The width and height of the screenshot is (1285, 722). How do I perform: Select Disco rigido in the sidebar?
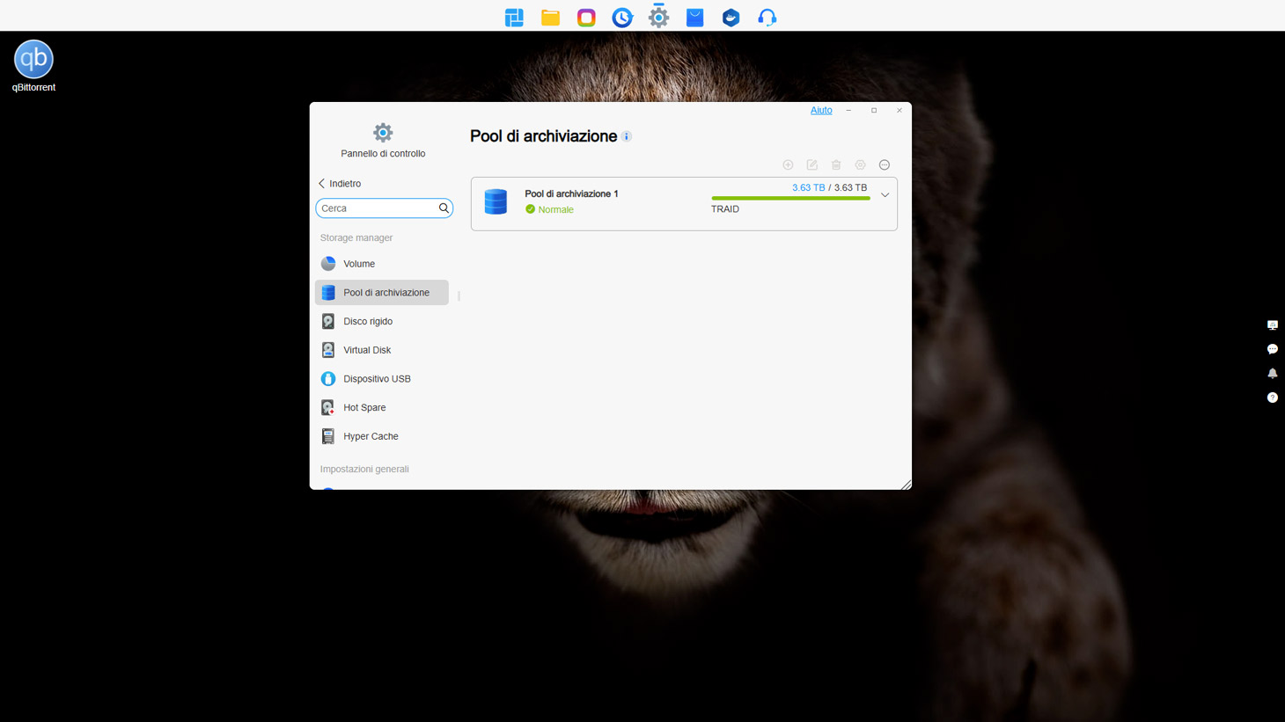click(368, 321)
